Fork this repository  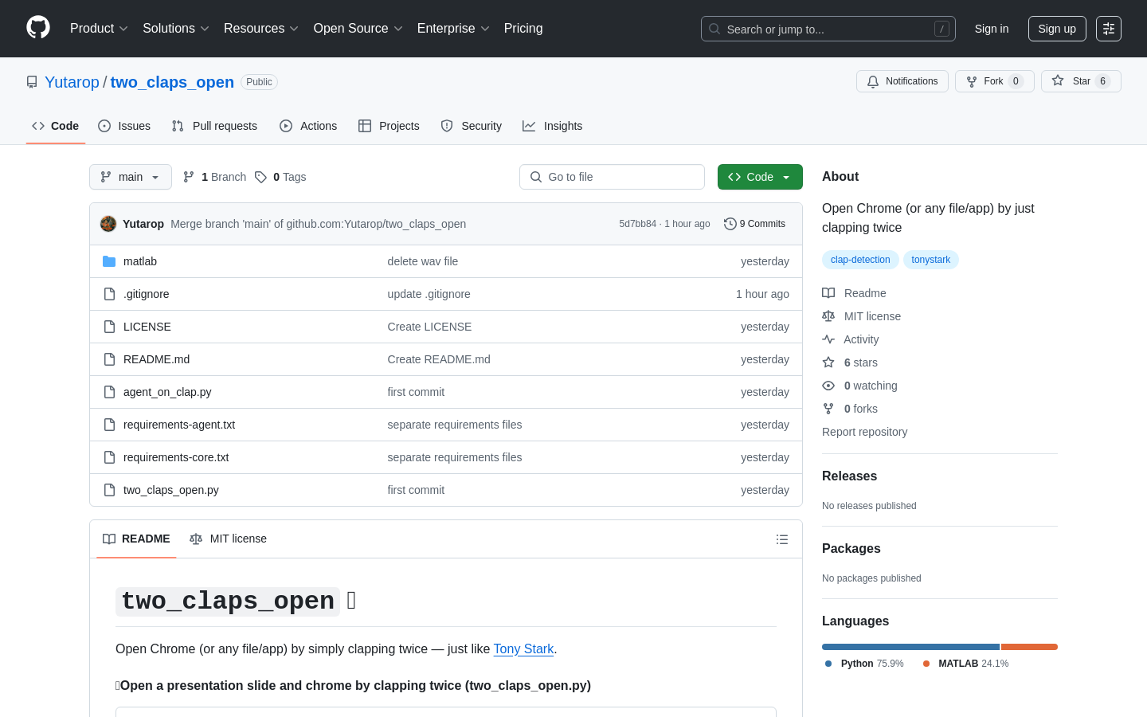click(x=994, y=81)
